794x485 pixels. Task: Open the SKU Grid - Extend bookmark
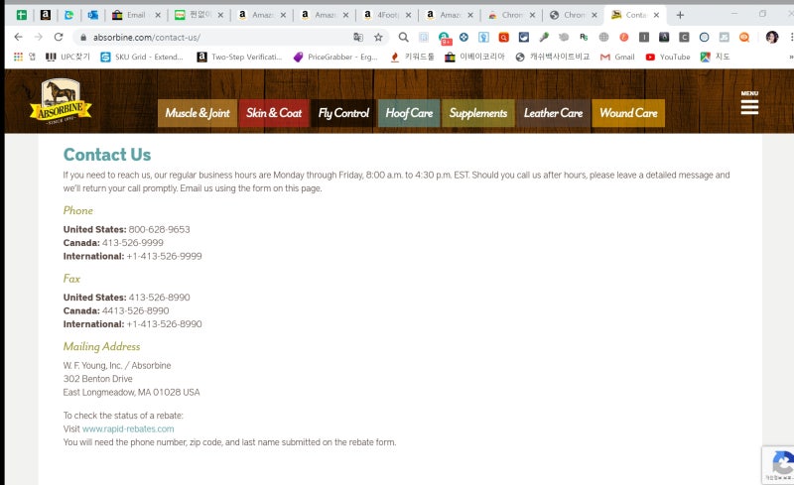click(x=142, y=57)
